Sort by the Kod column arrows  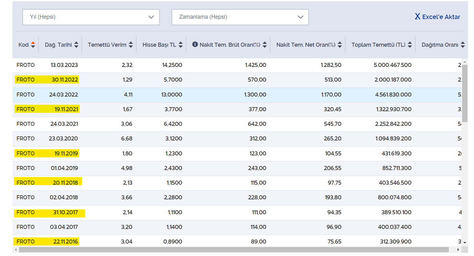(33, 45)
